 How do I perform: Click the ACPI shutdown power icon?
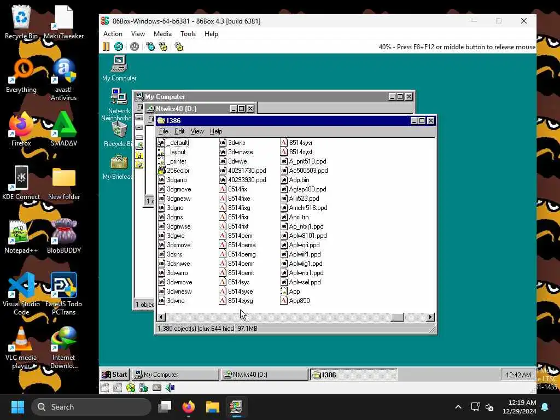[x=135, y=46]
